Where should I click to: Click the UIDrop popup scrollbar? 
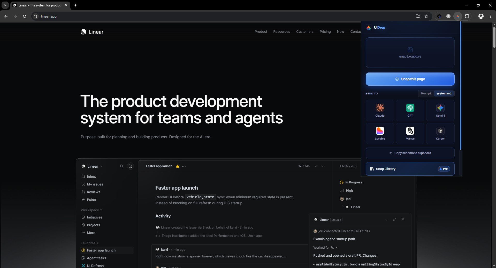point(460,85)
